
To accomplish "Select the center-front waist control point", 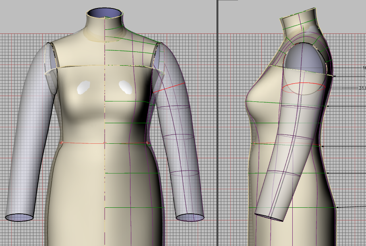I will click(105, 143).
